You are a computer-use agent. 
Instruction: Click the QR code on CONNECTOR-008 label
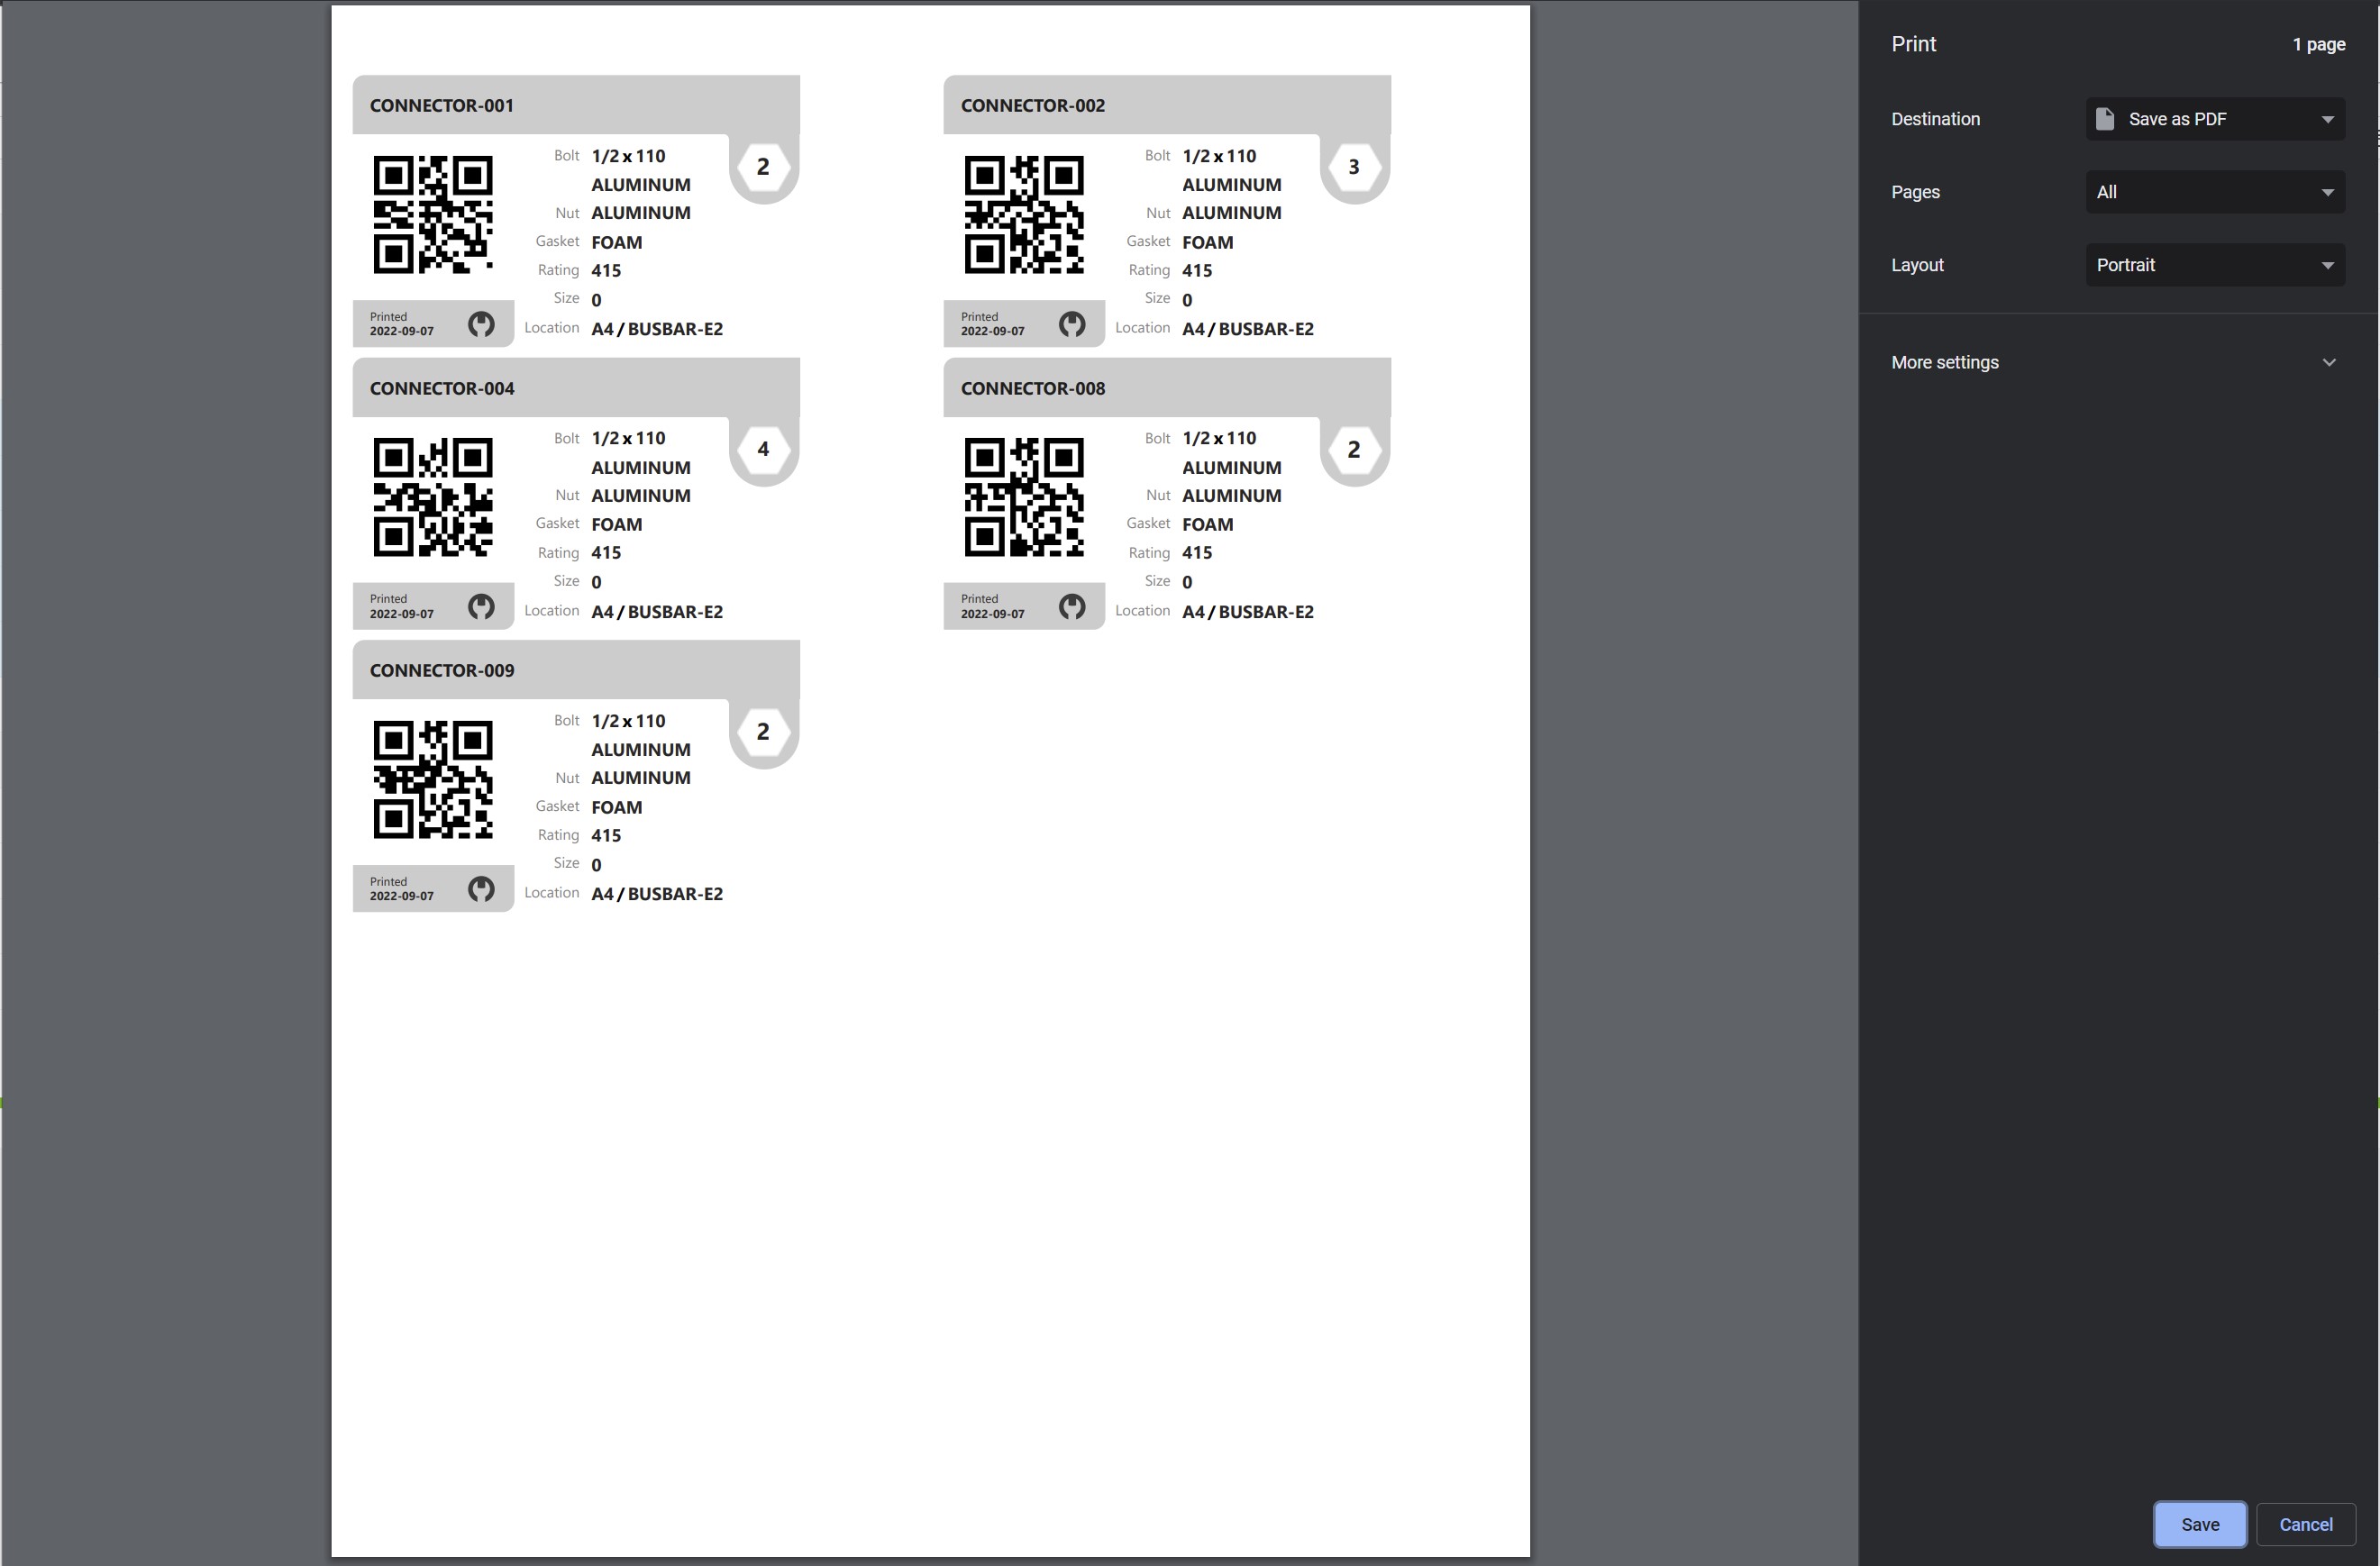pos(1024,497)
